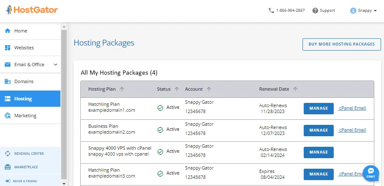This screenshot has height=186, width=384.
Task: Open the Marketing sidebar section
Action: [x=25, y=116]
